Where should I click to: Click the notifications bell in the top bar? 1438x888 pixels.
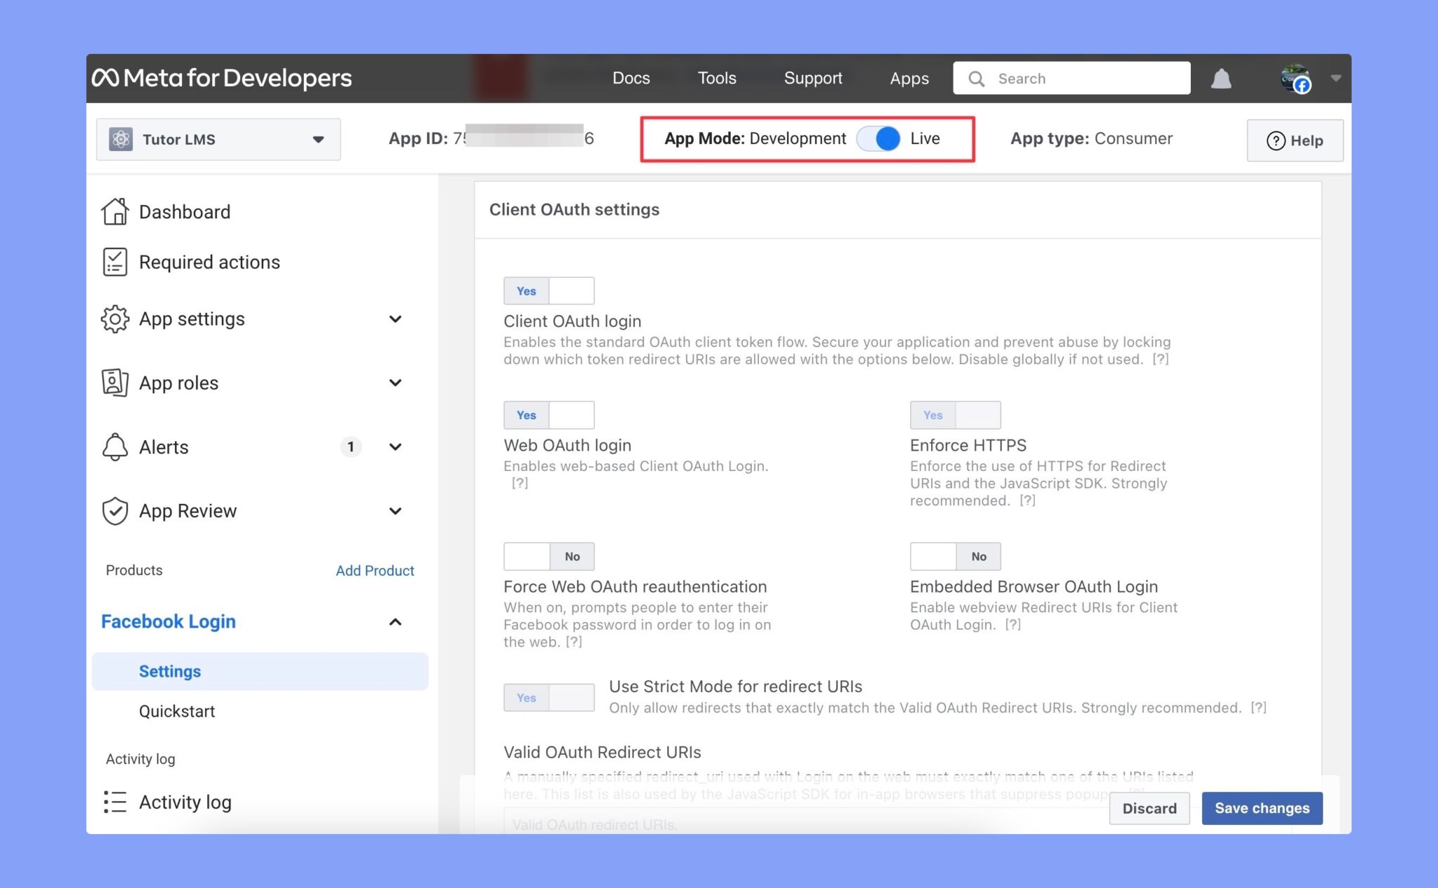point(1222,78)
